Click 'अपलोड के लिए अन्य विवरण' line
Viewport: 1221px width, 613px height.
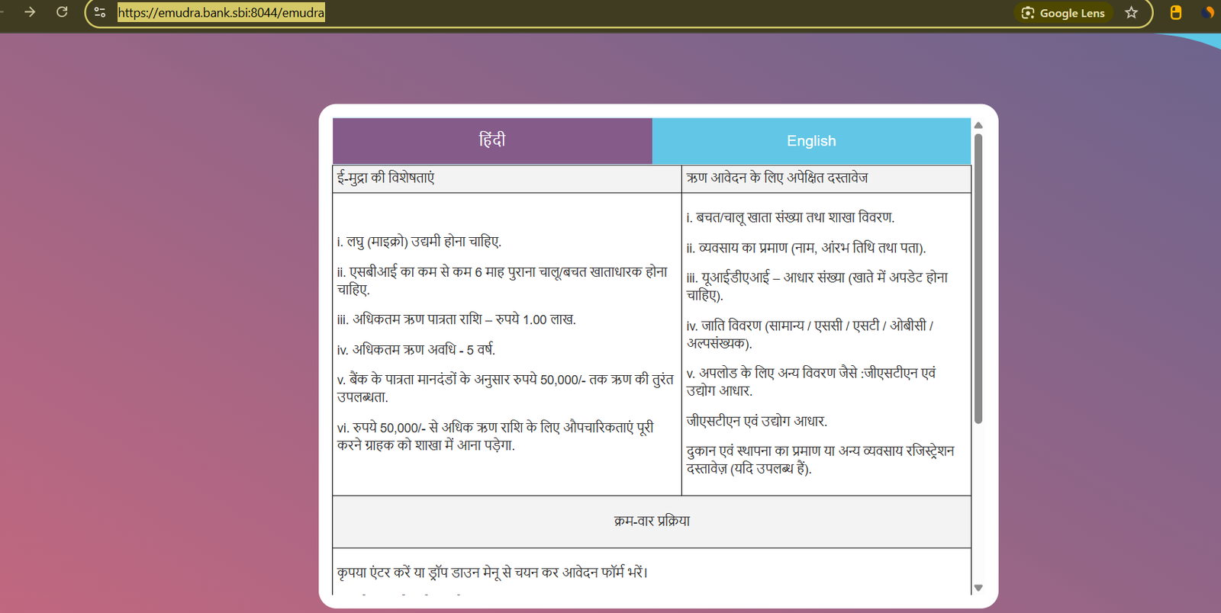(810, 382)
